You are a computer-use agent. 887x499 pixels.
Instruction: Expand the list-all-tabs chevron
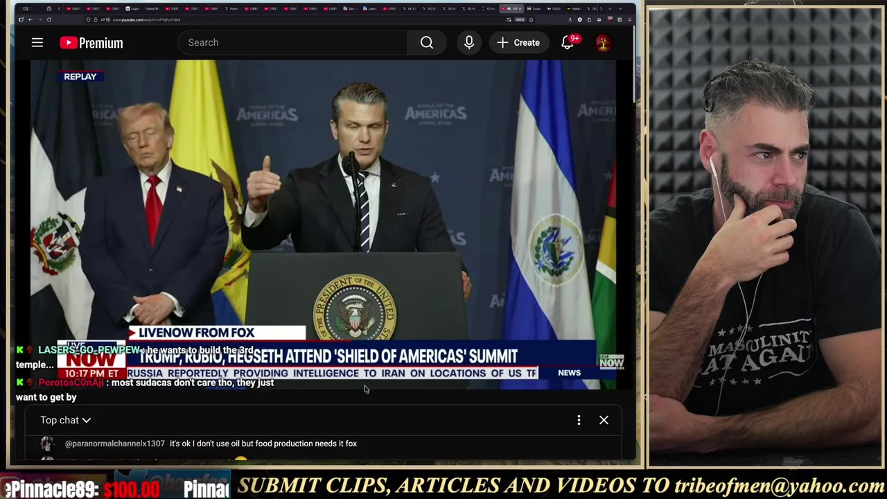tap(620, 8)
